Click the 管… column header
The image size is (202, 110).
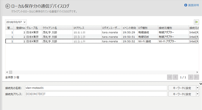[x=9, y=28]
